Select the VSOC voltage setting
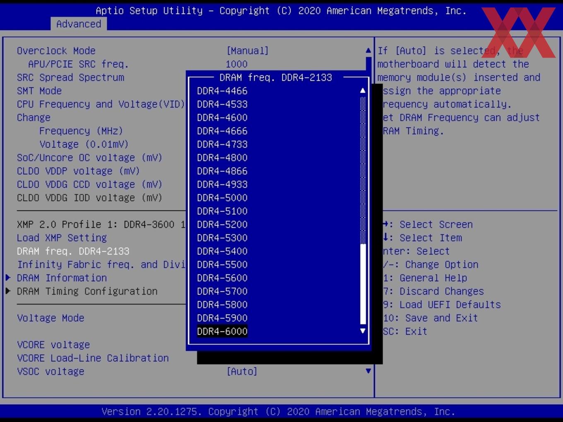Screen dimensions: 563x422 click(51, 372)
